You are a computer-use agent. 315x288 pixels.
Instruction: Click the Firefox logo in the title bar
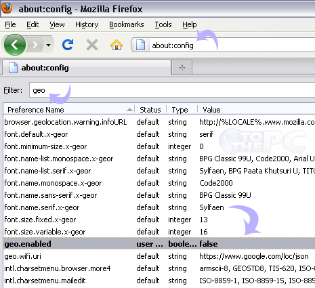coord(7,8)
